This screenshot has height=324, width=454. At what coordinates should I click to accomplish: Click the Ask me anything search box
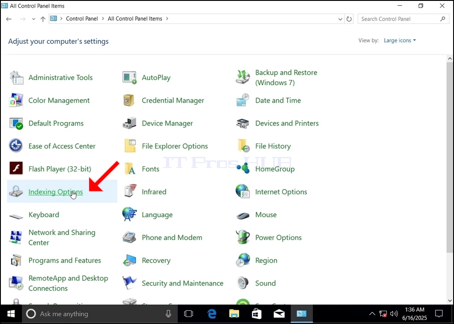pos(100,314)
